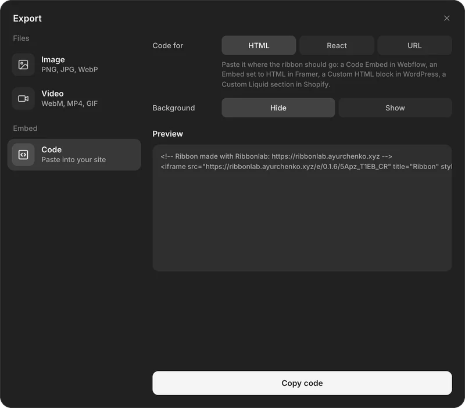Click the Video camera icon
Image resolution: width=465 pixels, height=408 pixels.
[23, 98]
